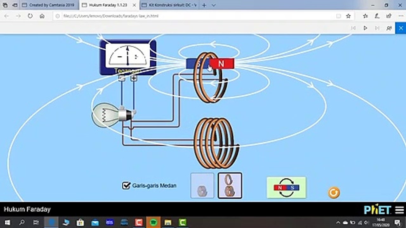Select the two coils option button
The height and width of the screenshot is (228, 406).
tap(230, 186)
